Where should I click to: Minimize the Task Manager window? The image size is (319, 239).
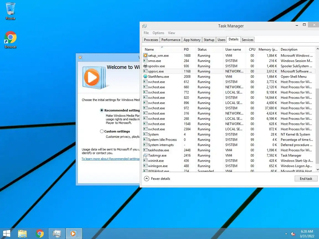(297, 25)
